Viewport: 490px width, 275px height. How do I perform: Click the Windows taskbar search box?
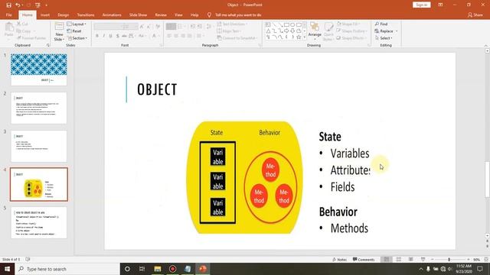[67, 269]
